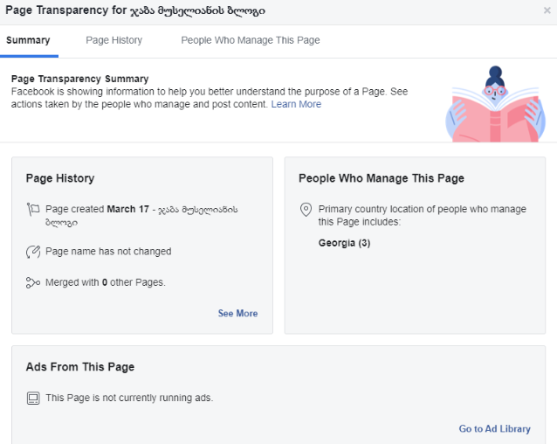This screenshot has width=557, height=444.
Task: Click the flag icon beside Page created
Action: pos(33,210)
